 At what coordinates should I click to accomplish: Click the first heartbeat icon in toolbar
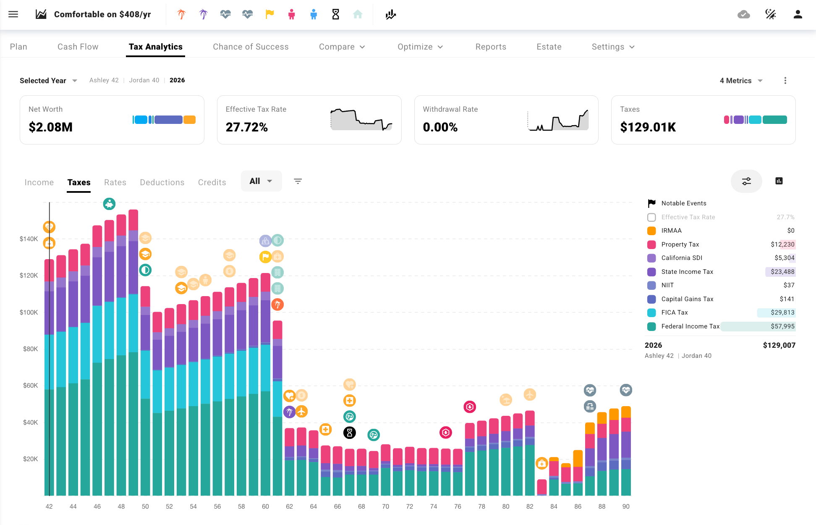click(x=225, y=14)
